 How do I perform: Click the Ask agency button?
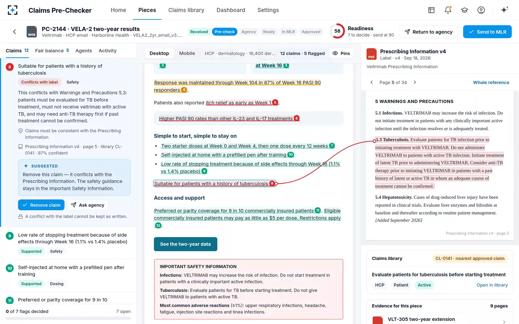coord(88,205)
